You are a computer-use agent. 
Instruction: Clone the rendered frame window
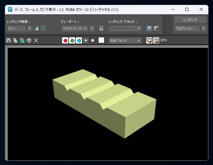(22, 40)
